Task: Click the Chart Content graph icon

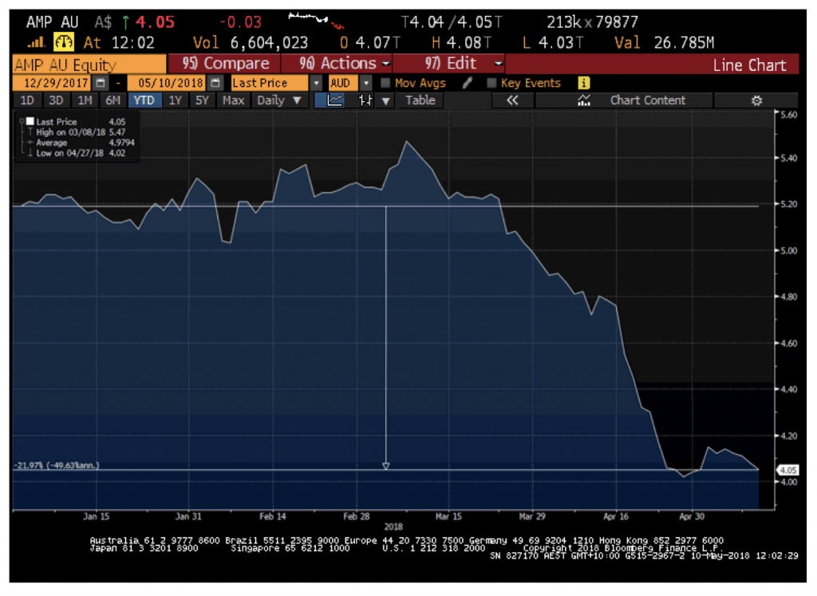Action: 584,100
